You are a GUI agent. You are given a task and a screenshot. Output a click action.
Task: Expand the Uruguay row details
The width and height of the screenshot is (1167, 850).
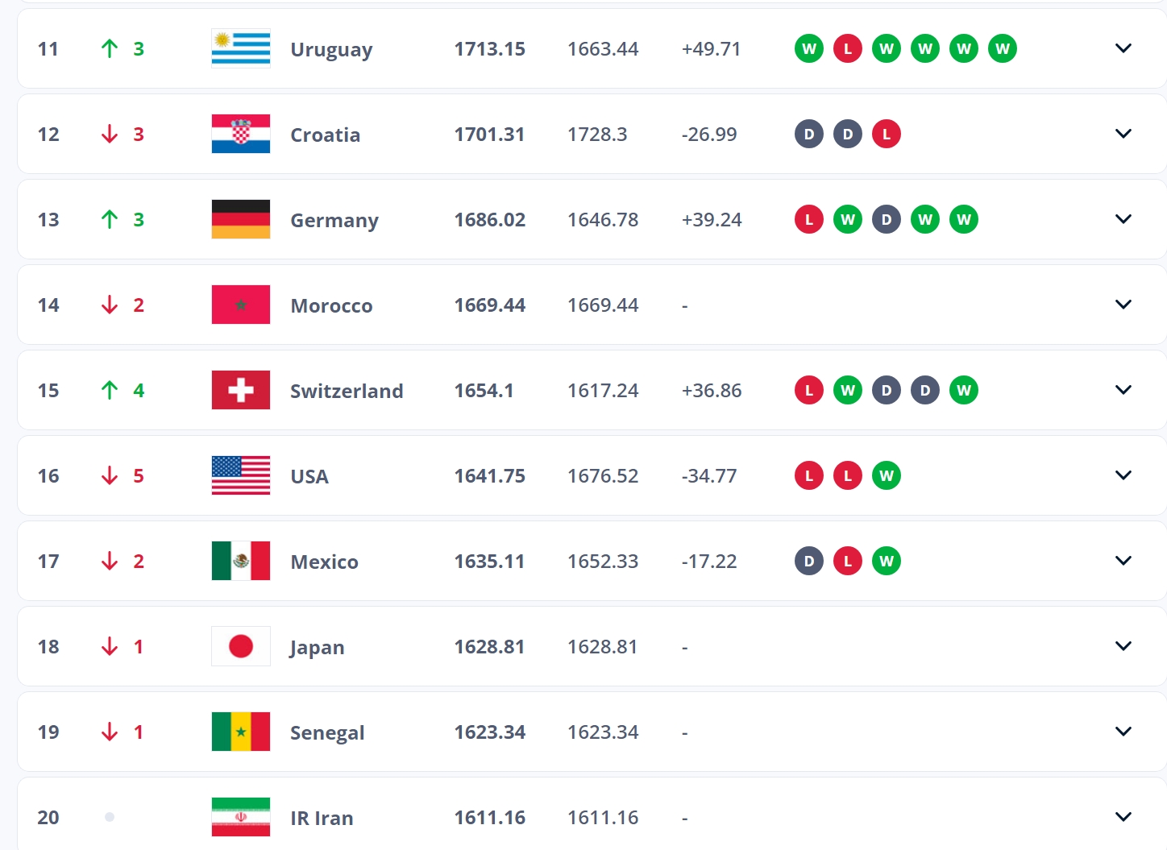pyautogui.click(x=1123, y=48)
